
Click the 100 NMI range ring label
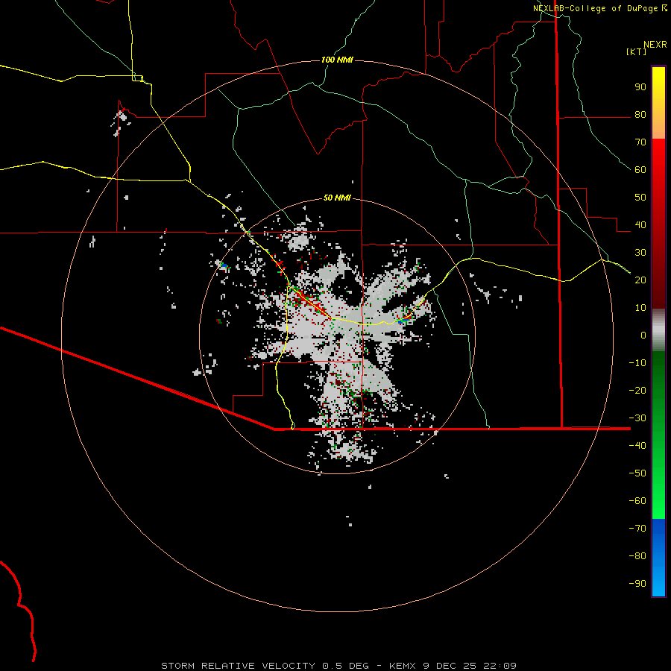(x=337, y=60)
